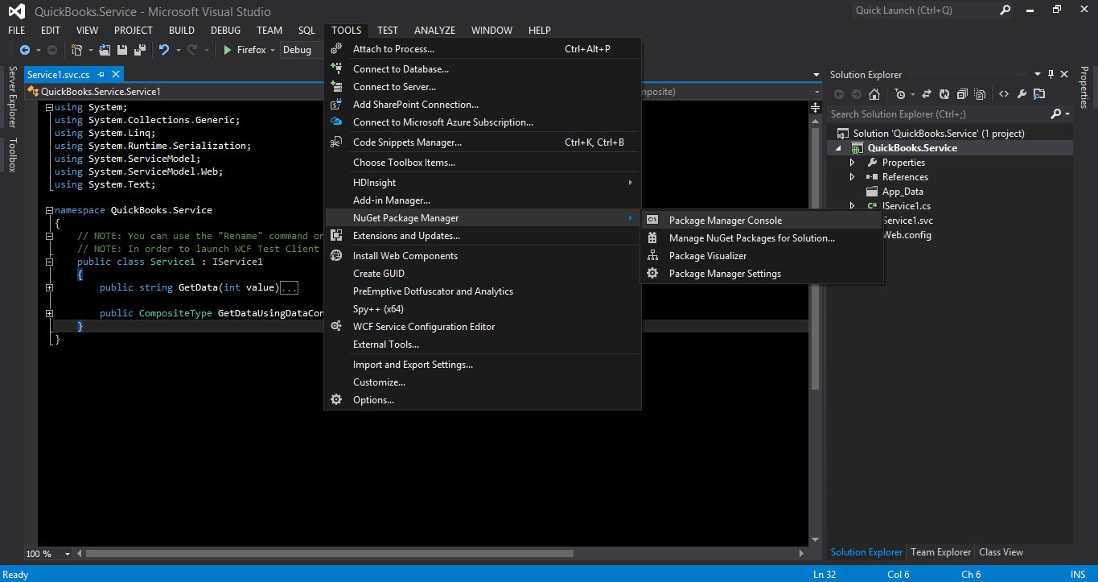Toggle Auto Hide pin on Solution Explorer
1098x582 pixels.
pyautogui.click(x=1051, y=74)
